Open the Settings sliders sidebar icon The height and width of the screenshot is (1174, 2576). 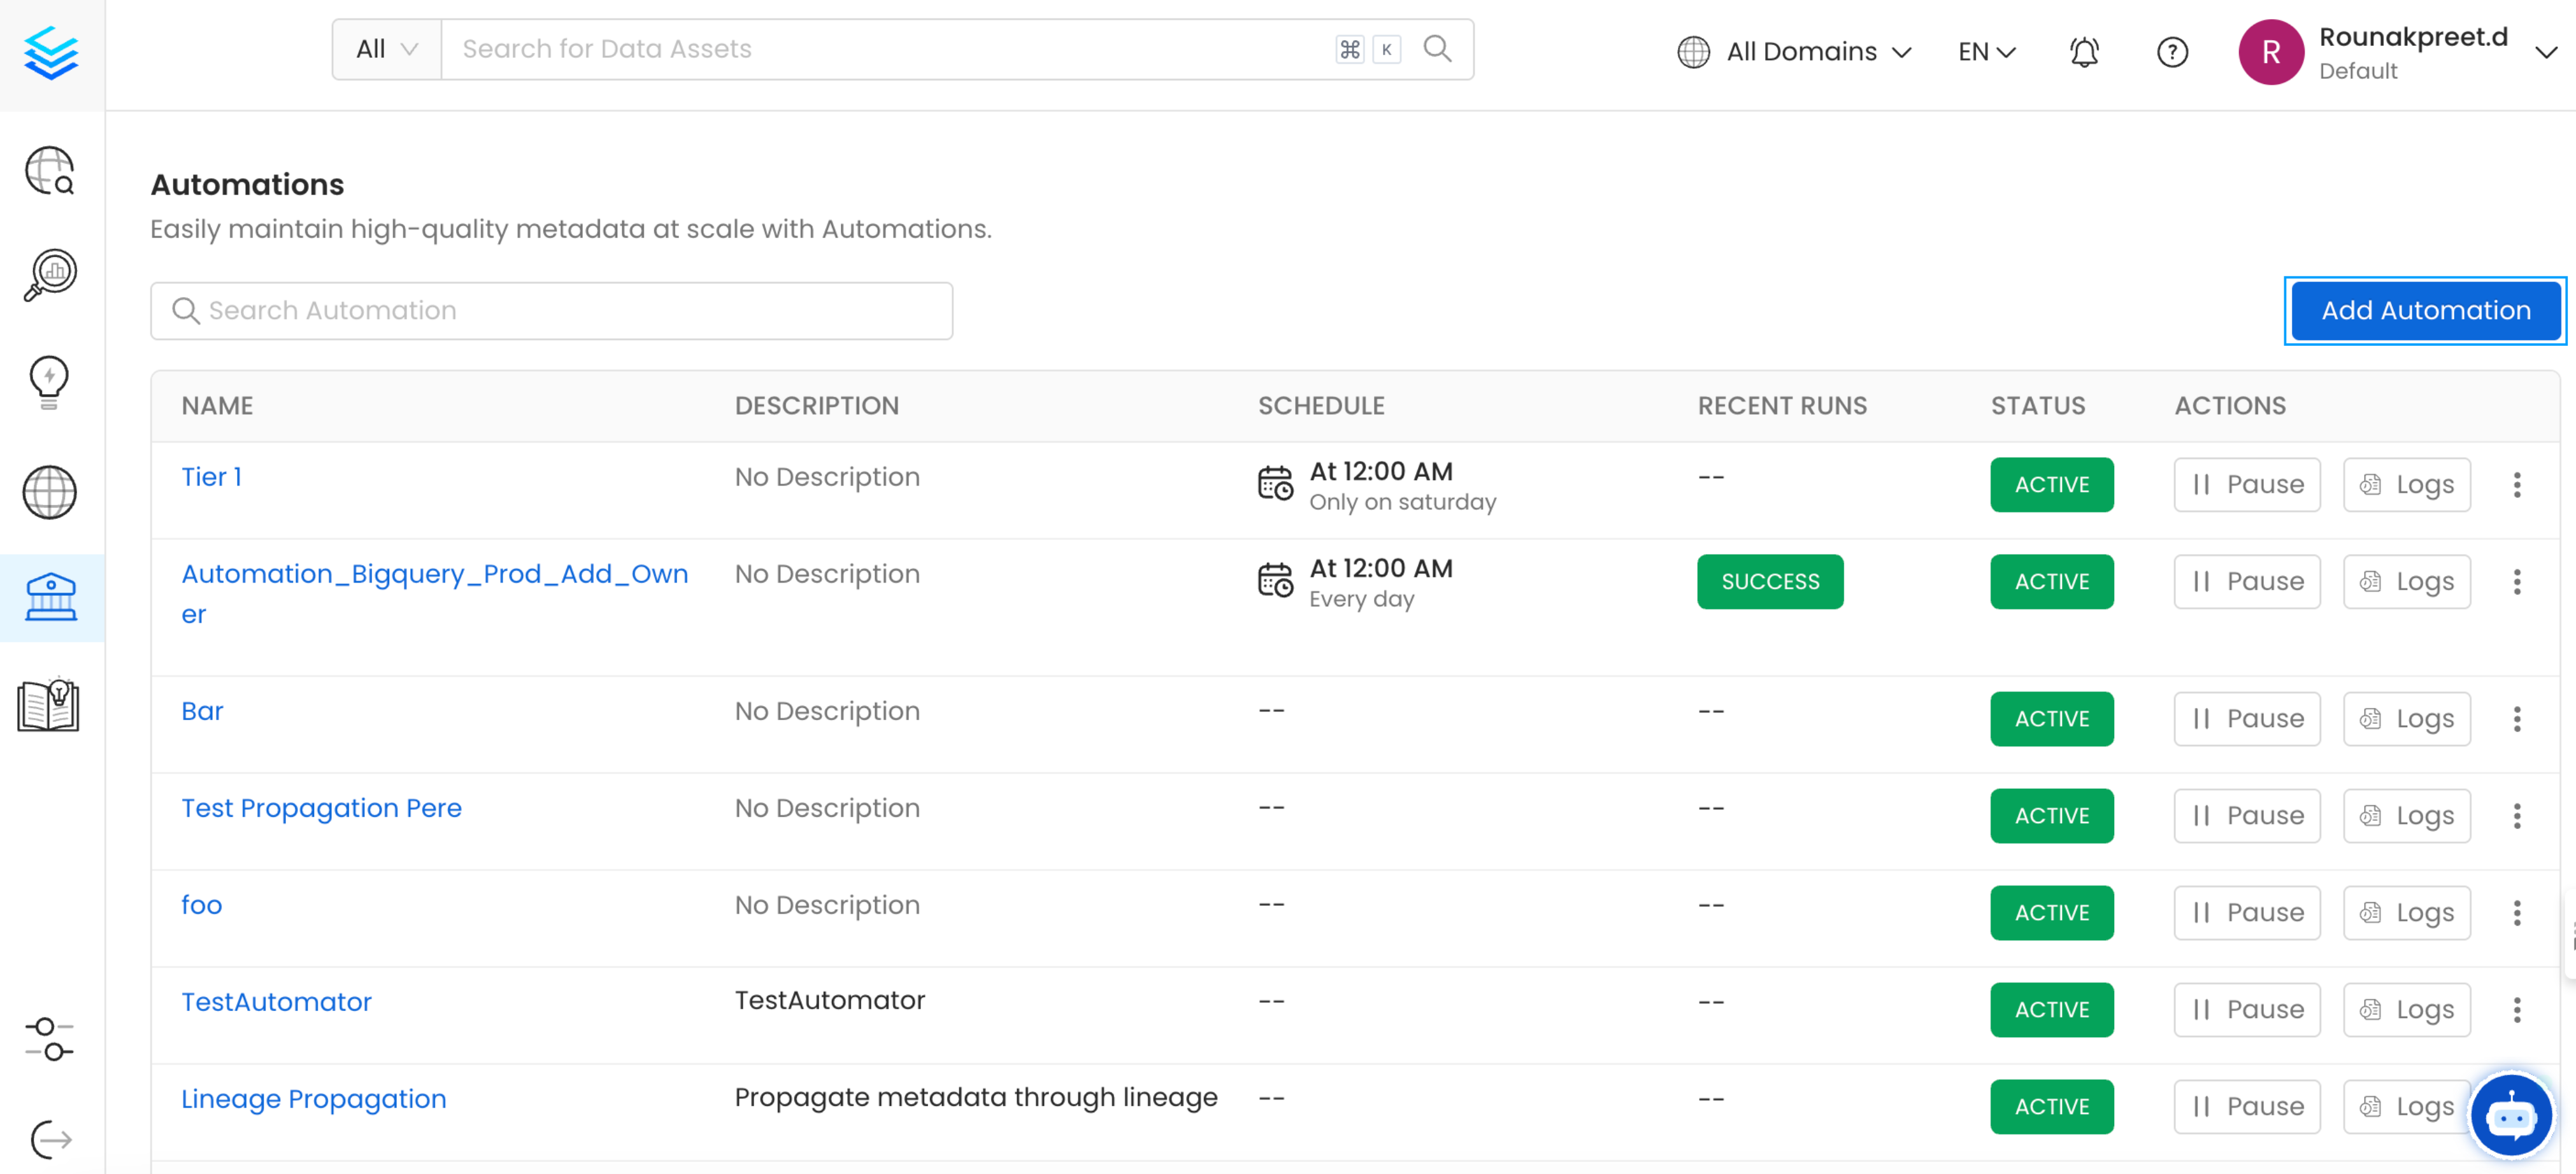(50, 1039)
